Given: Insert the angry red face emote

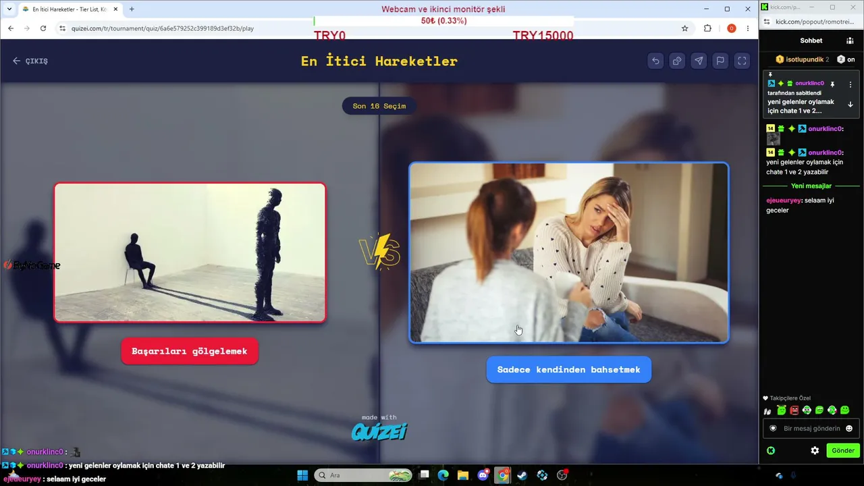Looking at the screenshot, I should pyautogui.click(x=794, y=410).
